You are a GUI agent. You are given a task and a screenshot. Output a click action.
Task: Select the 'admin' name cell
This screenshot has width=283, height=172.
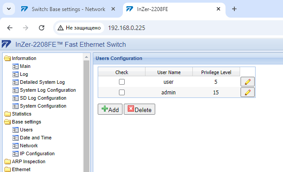(x=168, y=93)
